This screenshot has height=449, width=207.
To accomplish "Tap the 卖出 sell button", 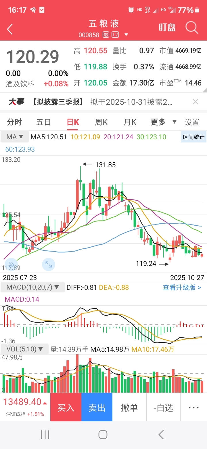I will (97, 407).
